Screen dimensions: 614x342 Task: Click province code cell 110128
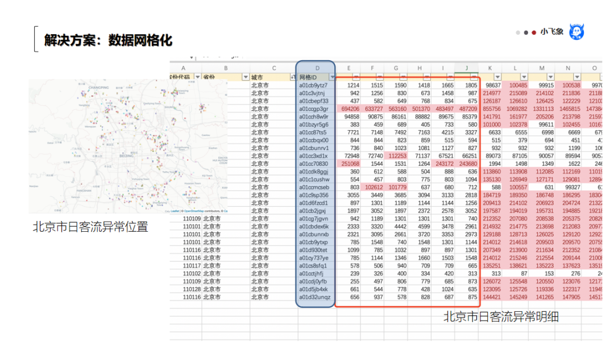[x=186, y=289]
